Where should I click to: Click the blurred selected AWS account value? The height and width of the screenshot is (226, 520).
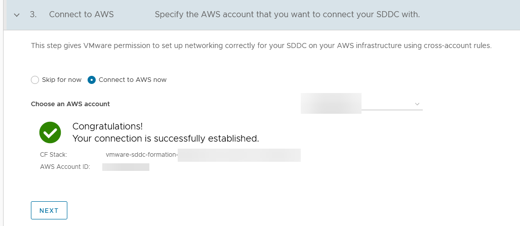pyautogui.click(x=331, y=103)
